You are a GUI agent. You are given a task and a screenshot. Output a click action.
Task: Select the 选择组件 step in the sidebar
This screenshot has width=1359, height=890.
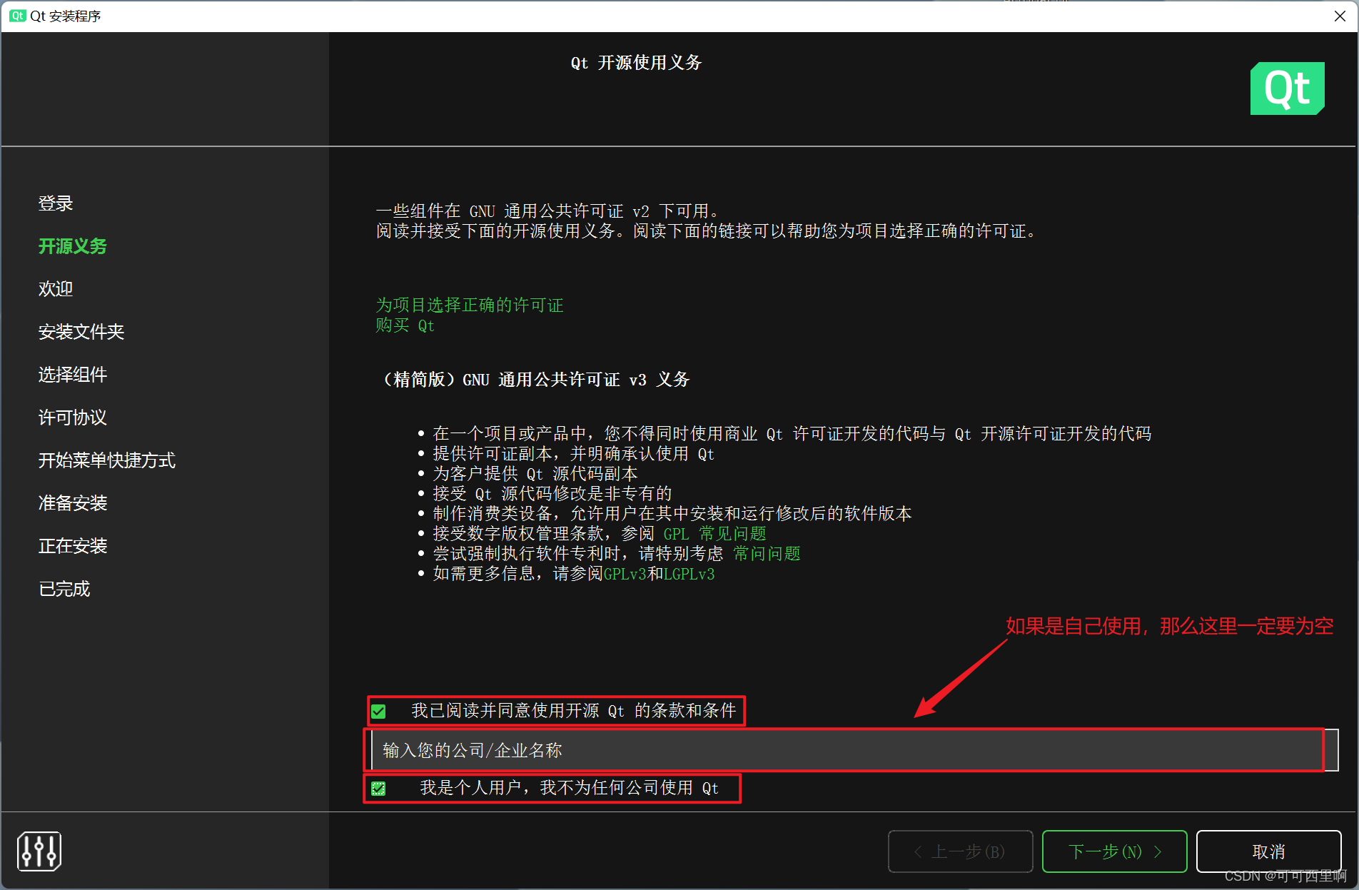point(73,375)
